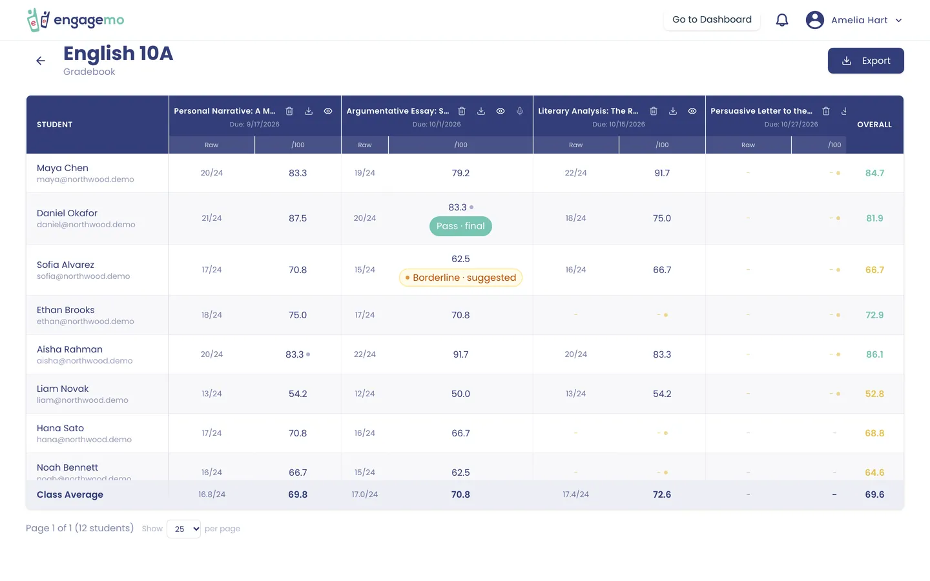The image size is (930, 581).
Task: Toggle visibility of Personal Narrative grades
Action: [328, 111]
